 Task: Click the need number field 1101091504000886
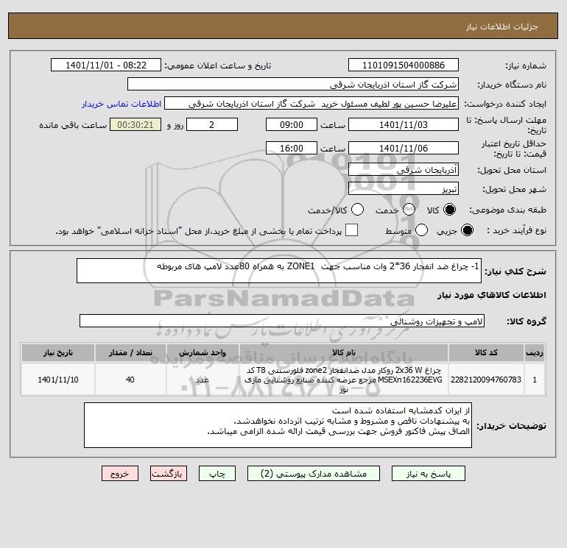tap(404, 65)
